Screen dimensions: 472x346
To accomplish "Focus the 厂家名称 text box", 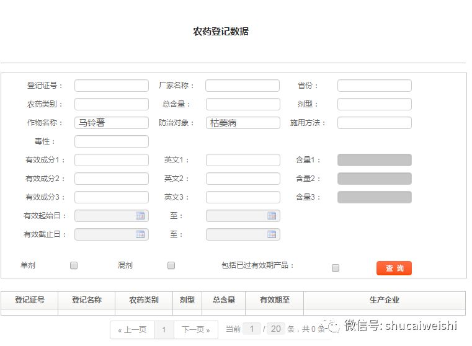I will click(243, 86).
